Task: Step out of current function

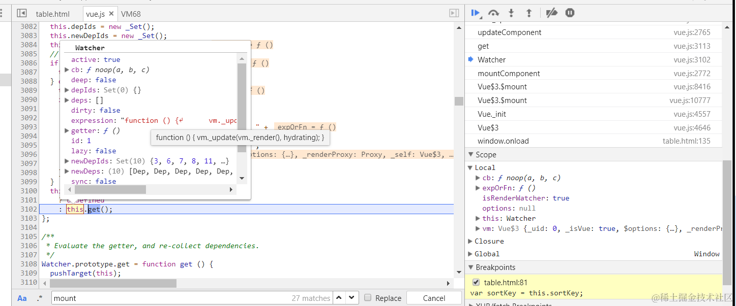Action: point(528,13)
